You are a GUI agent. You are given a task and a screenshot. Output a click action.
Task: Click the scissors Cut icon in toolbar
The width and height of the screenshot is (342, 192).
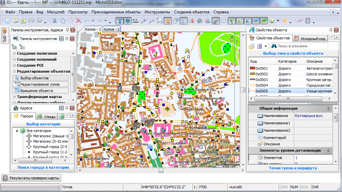(x=54, y=21)
